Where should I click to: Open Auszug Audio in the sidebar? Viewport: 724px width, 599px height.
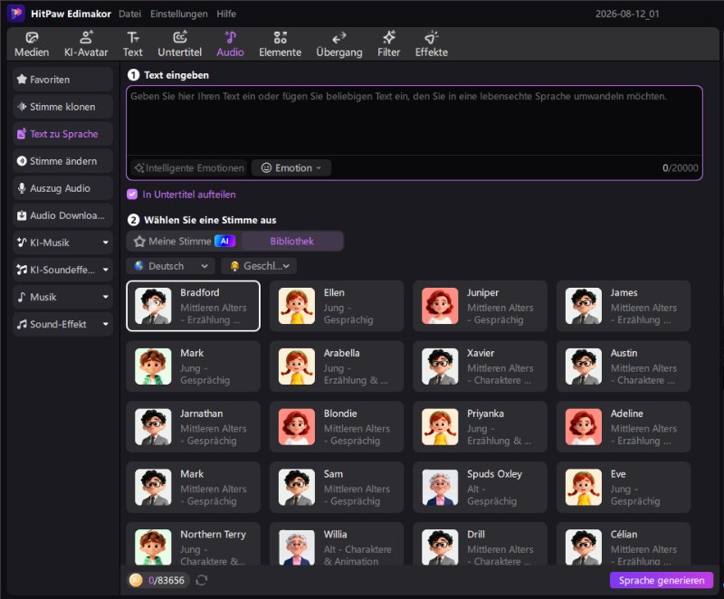click(62, 188)
